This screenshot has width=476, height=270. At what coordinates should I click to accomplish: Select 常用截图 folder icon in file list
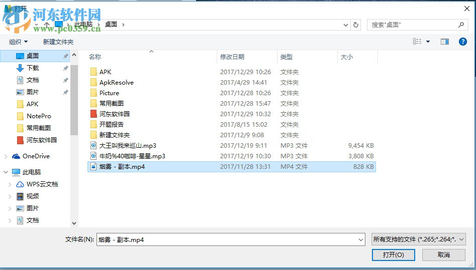coord(94,104)
